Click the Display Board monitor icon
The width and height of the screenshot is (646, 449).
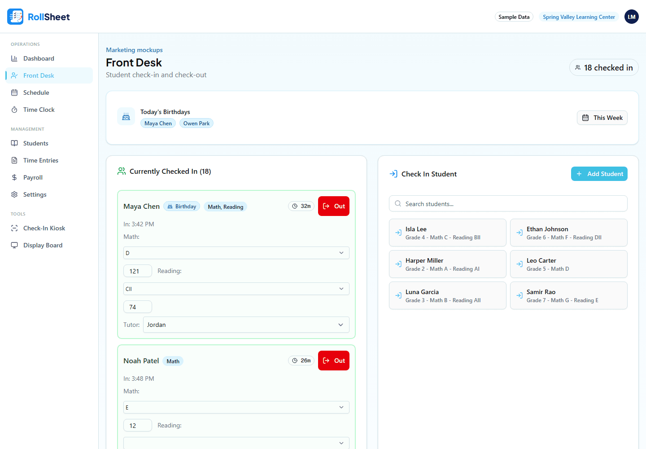coord(14,245)
